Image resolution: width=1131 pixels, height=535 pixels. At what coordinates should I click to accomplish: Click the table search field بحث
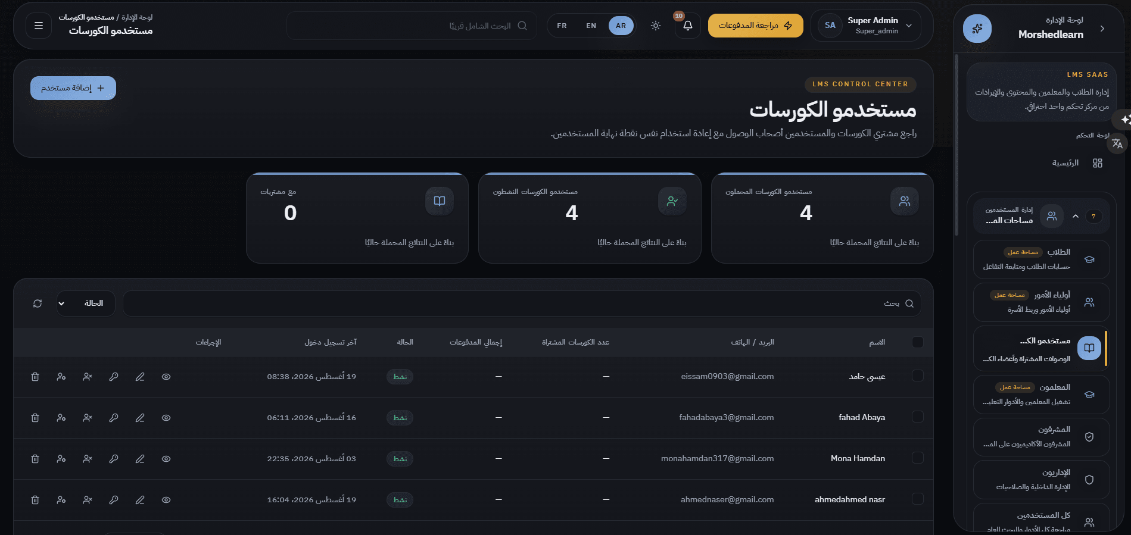point(522,304)
